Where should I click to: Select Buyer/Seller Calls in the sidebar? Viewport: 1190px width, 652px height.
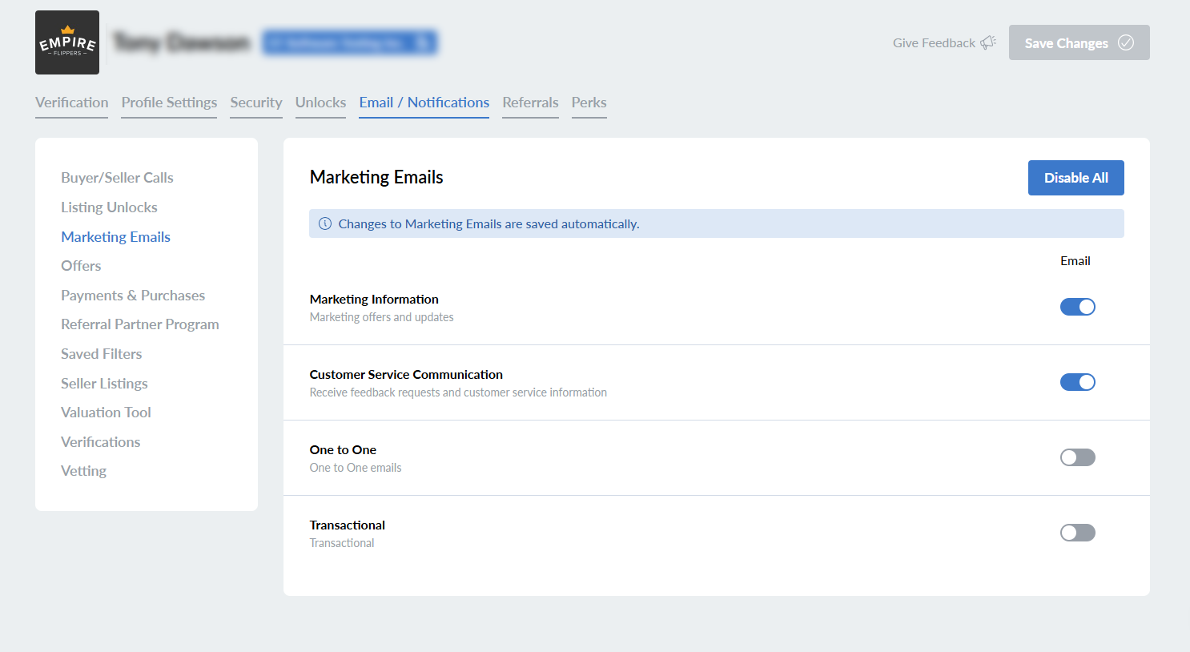pos(117,178)
